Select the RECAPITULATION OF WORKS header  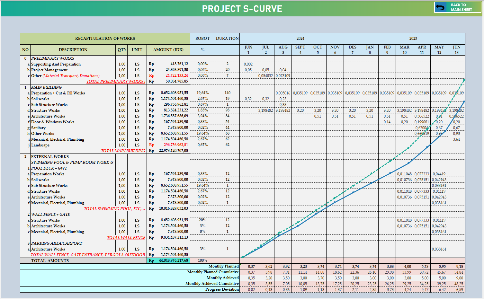click(x=105, y=39)
